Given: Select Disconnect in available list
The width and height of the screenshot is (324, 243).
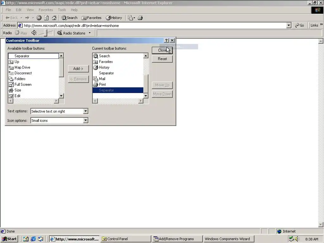Looking at the screenshot, I should pyautogui.click(x=34, y=73).
